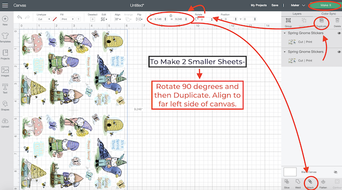Image resolution: width=342 pixels, height=190 pixels.
Task: Hide first Spring Gnome Stickers layer
Action: click(339, 33)
